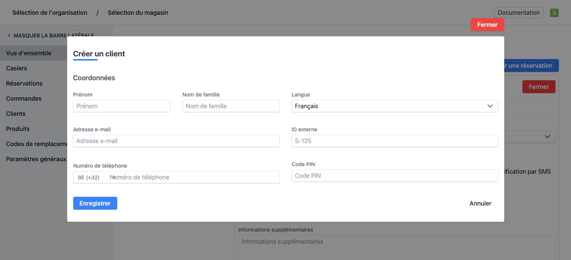The image size is (571, 260).
Task: Click the green S user avatar
Action: (554, 13)
